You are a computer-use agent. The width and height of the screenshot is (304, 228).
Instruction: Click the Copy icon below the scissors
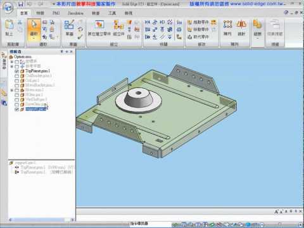coord(20,30)
